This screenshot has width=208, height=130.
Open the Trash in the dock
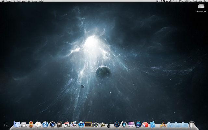coord(192,124)
